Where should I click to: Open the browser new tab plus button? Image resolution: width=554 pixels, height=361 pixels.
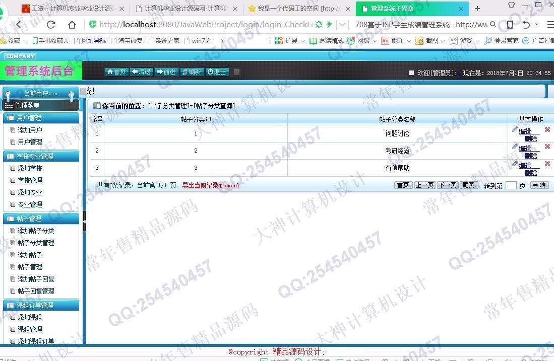point(477,9)
